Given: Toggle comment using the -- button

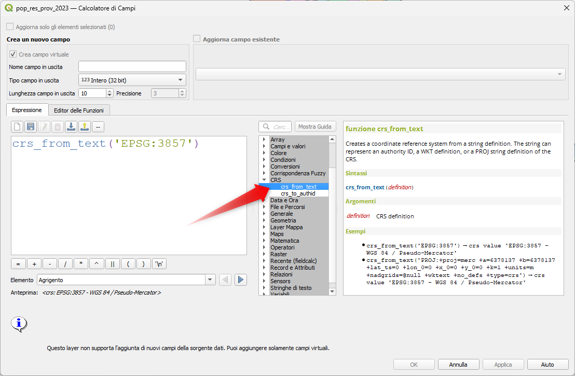Looking at the screenshot, I should coord(98,127).
